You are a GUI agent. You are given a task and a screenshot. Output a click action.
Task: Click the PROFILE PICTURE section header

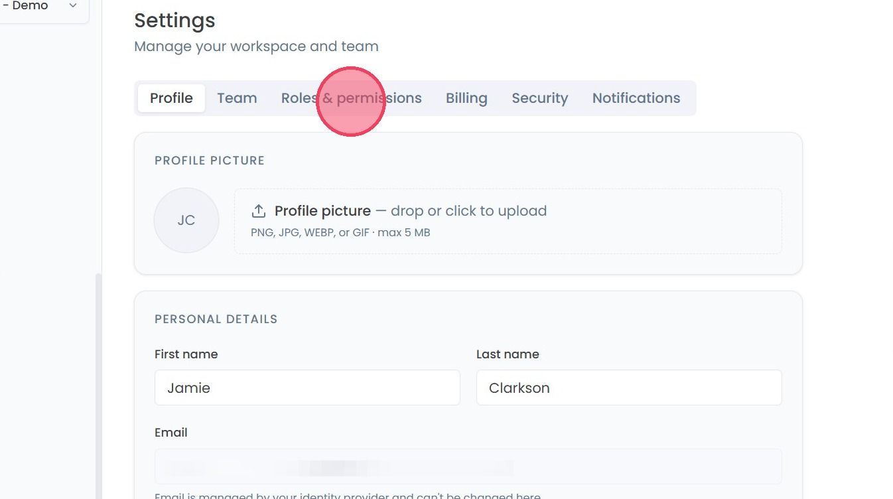[x=210, y=161]
